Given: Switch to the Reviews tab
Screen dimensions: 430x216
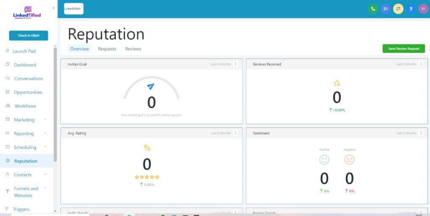Looking at the screenshot, I should 133,49.
